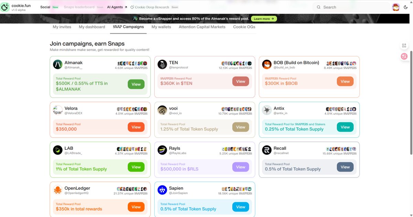Click TEN snapper avatars row

coord(237,64)
